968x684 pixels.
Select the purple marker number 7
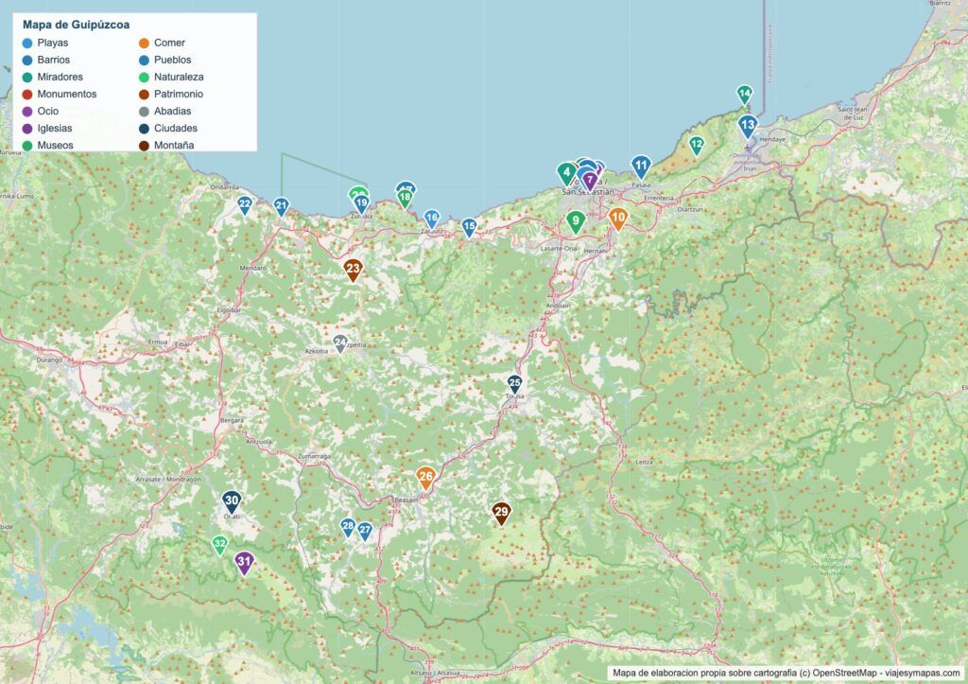[x=590, y=181]
